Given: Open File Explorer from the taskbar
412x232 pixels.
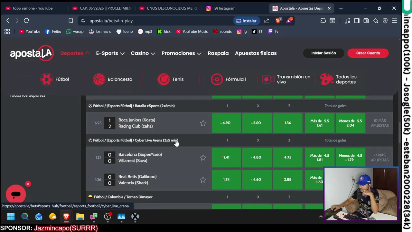Looking at the screenshot, I should tap(80, 217).
